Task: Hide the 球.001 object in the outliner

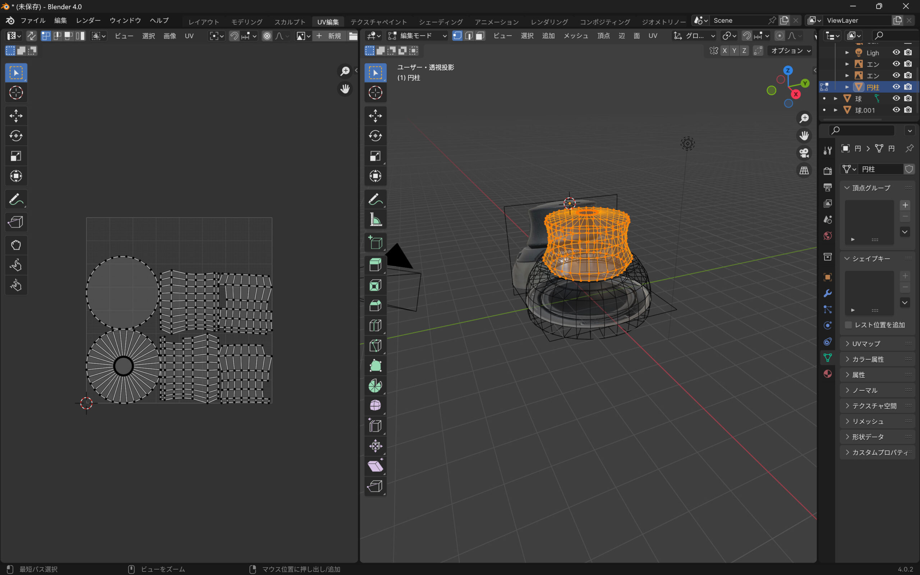Action: (896, 110)
